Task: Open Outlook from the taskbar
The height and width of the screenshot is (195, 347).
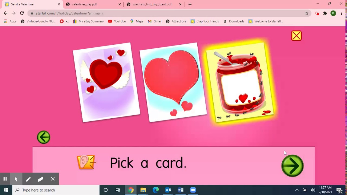Action: (x=168, y=190)
